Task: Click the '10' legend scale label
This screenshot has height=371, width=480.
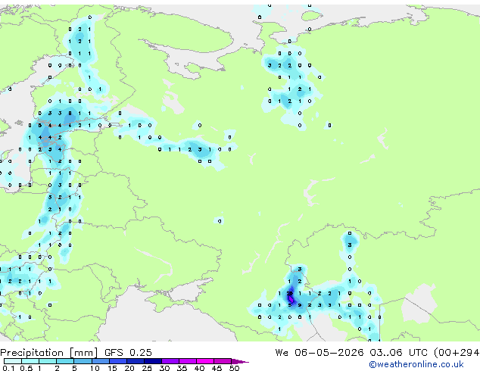Action: [95, 368]
